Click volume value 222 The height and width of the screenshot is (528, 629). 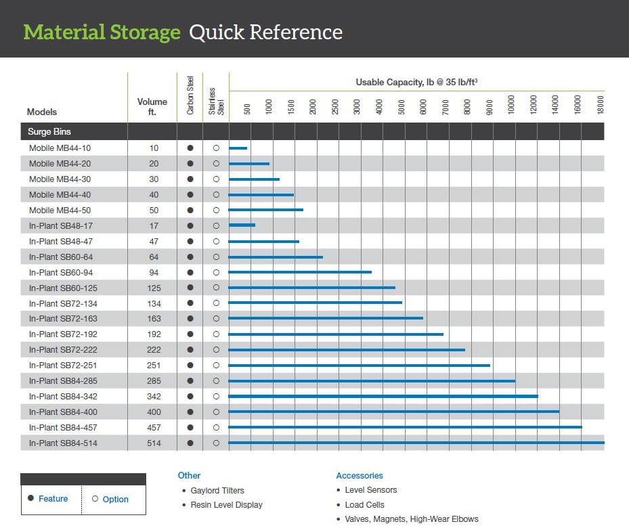(154, 349)
